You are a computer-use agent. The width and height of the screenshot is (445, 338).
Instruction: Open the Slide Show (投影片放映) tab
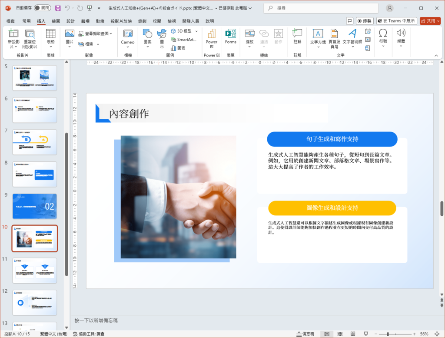click(121, 21)
